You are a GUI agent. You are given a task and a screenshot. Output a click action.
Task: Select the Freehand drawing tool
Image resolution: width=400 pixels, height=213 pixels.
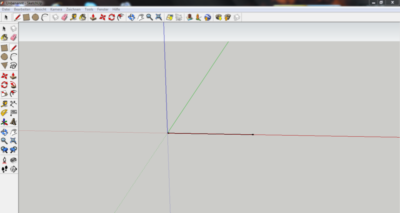(x=13, y=65)
